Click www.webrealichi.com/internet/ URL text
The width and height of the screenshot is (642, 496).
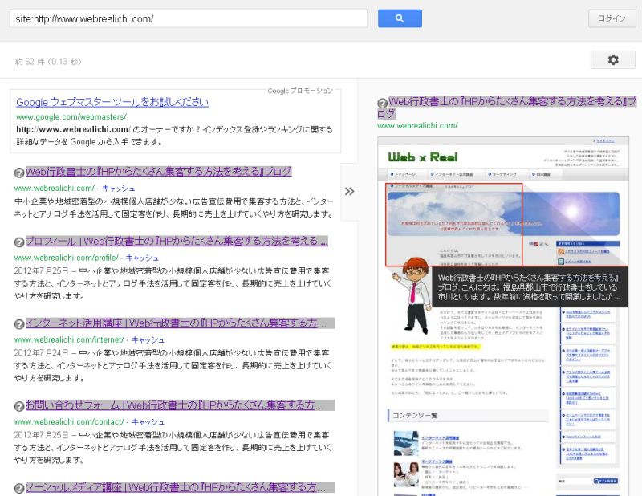pyautogui.click(x=69, y=340)
